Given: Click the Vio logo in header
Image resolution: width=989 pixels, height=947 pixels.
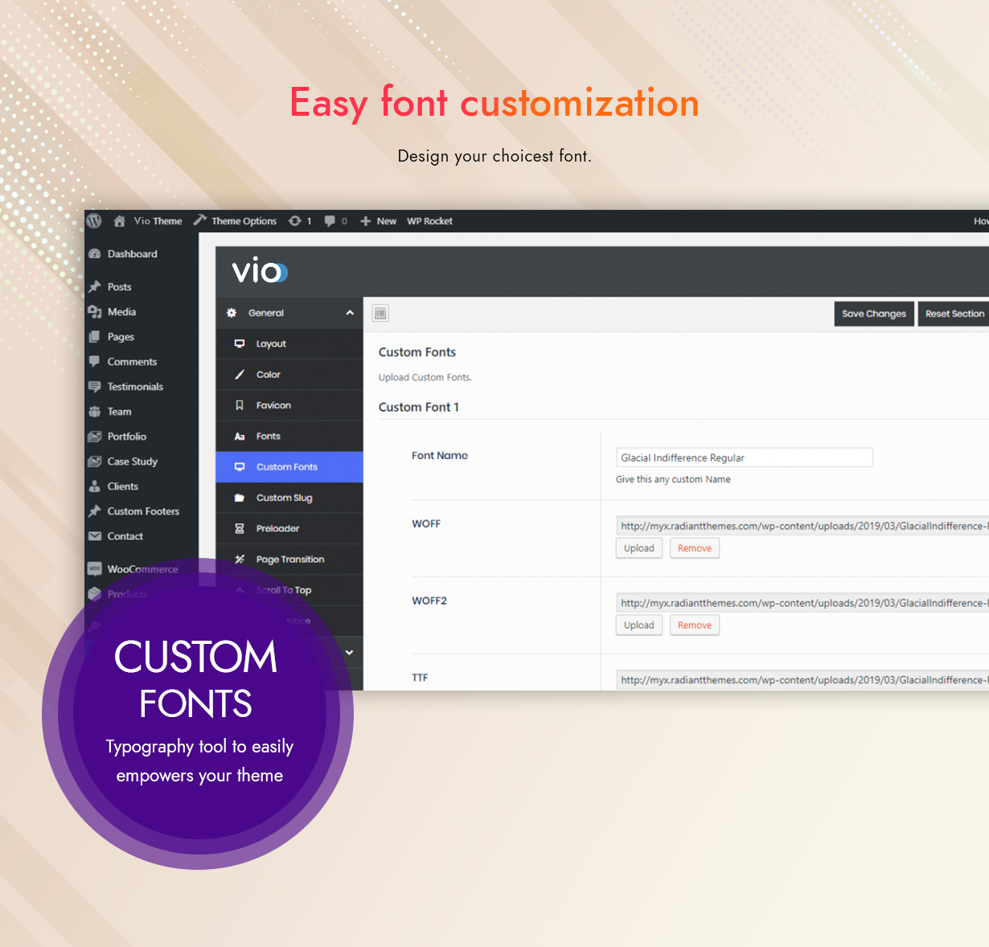Looking at the screenshot, I should tap(260, 271).
